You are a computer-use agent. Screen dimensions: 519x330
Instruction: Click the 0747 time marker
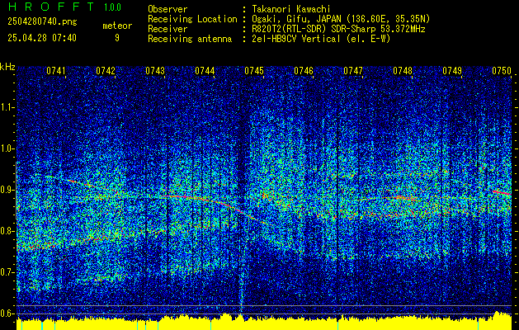point(353,70)
